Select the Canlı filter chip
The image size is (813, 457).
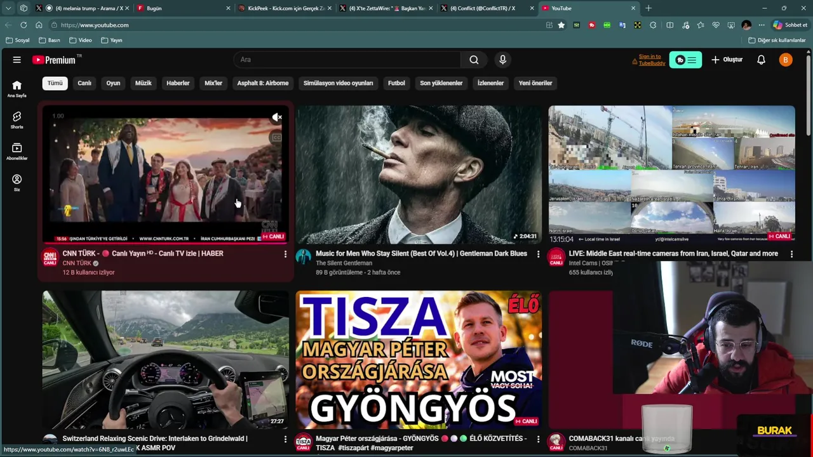click(x=84, y=83)
